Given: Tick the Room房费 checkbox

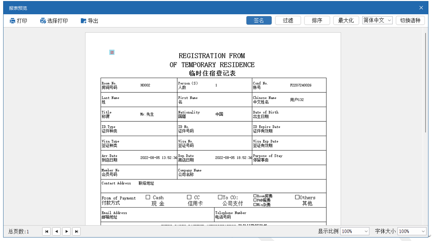Looking at the screenshot, I should coord(255,196).
